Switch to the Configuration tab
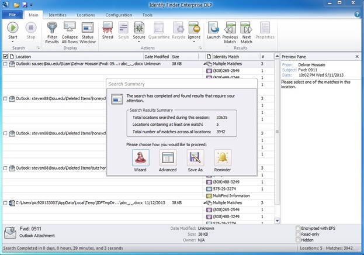364x255 pixels. click(x=119, y=15)
